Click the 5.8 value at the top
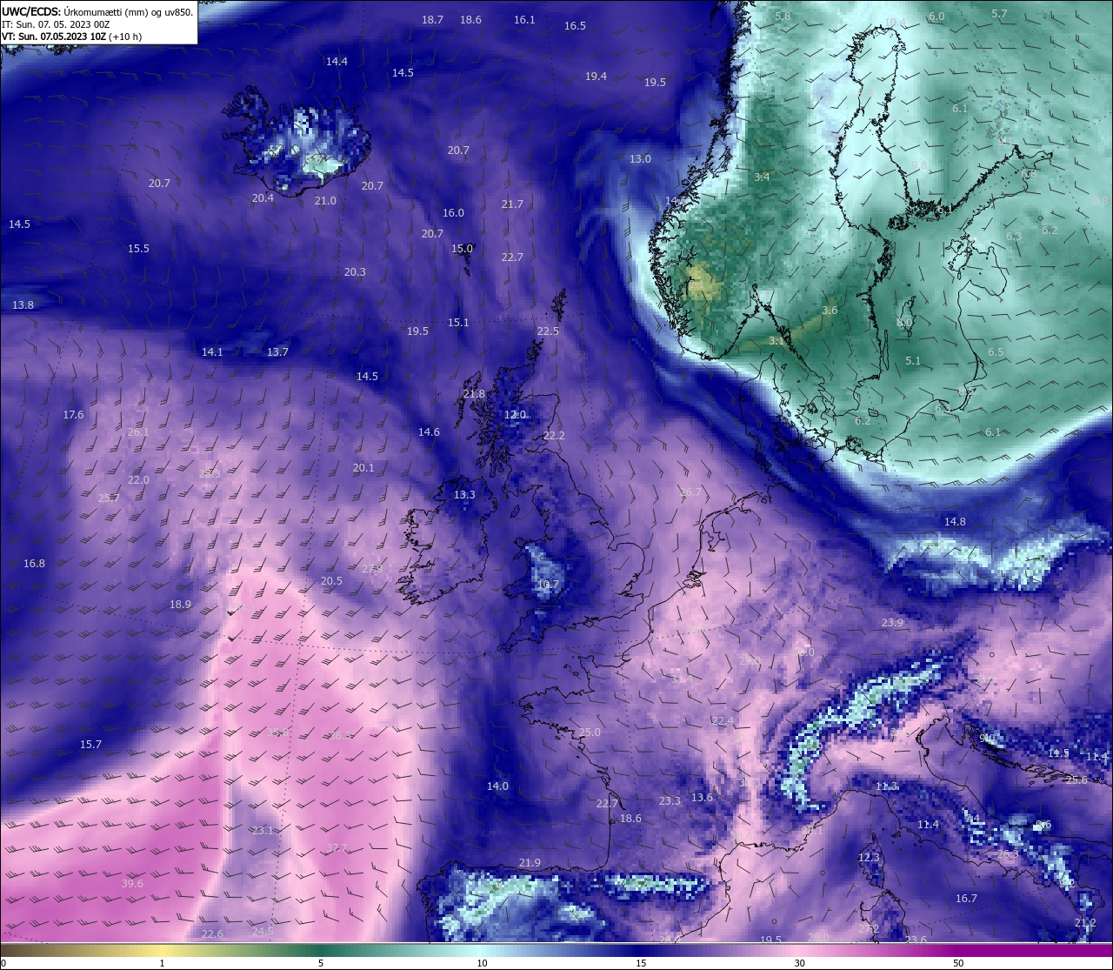1113x970 pixels. click(783, 17)
